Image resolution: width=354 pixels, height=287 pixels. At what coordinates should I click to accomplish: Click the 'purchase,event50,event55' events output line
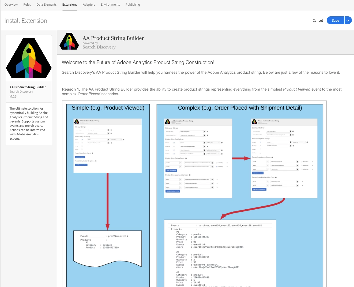pyautogui.click(x=230, y=226)
